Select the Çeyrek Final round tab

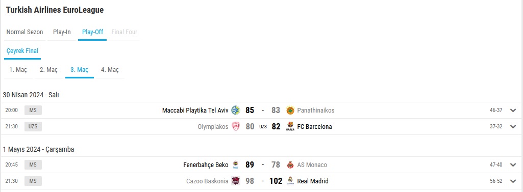pos(22,51)
